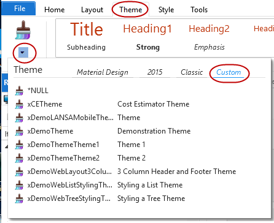Image resolution: width=274 pixels, height=223 pixels.
Task: Switch to the Layout ribbon tab
Action: pyautogui.click(x=92, y=10)
